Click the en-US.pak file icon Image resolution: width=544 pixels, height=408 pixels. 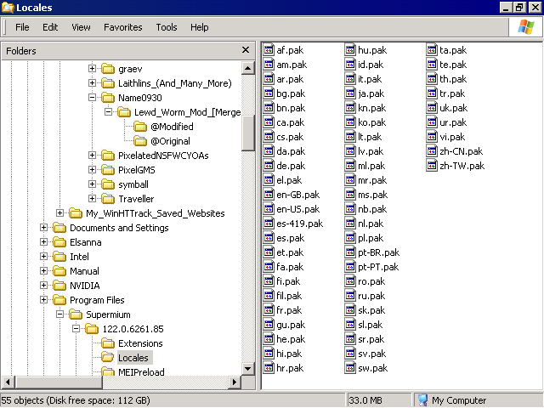(x=269, y=209)
